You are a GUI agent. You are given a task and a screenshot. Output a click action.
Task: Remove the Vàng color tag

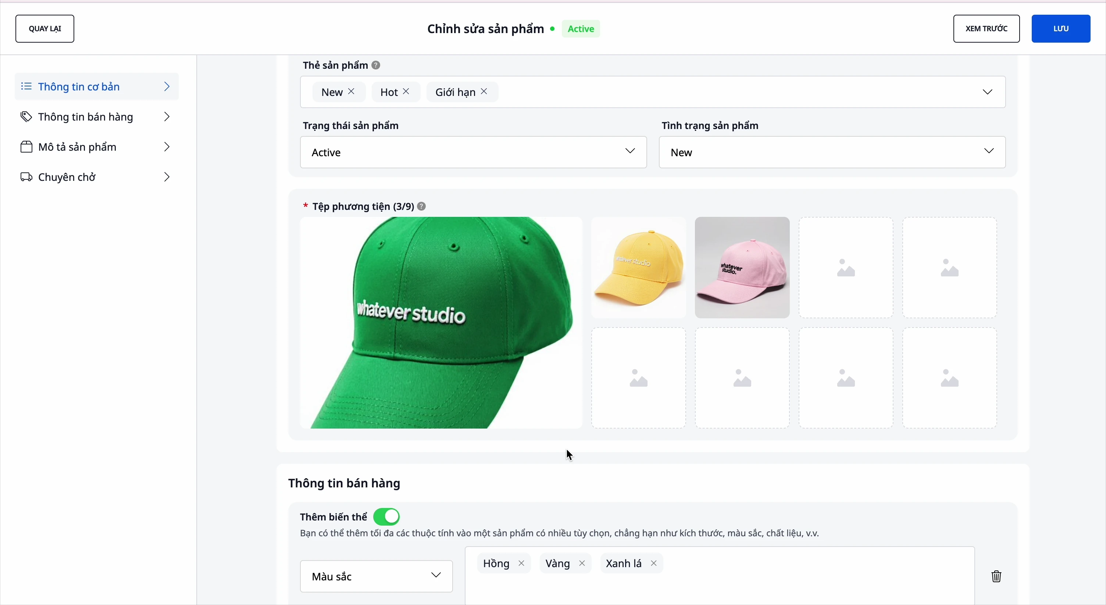(x=582, y=563)
